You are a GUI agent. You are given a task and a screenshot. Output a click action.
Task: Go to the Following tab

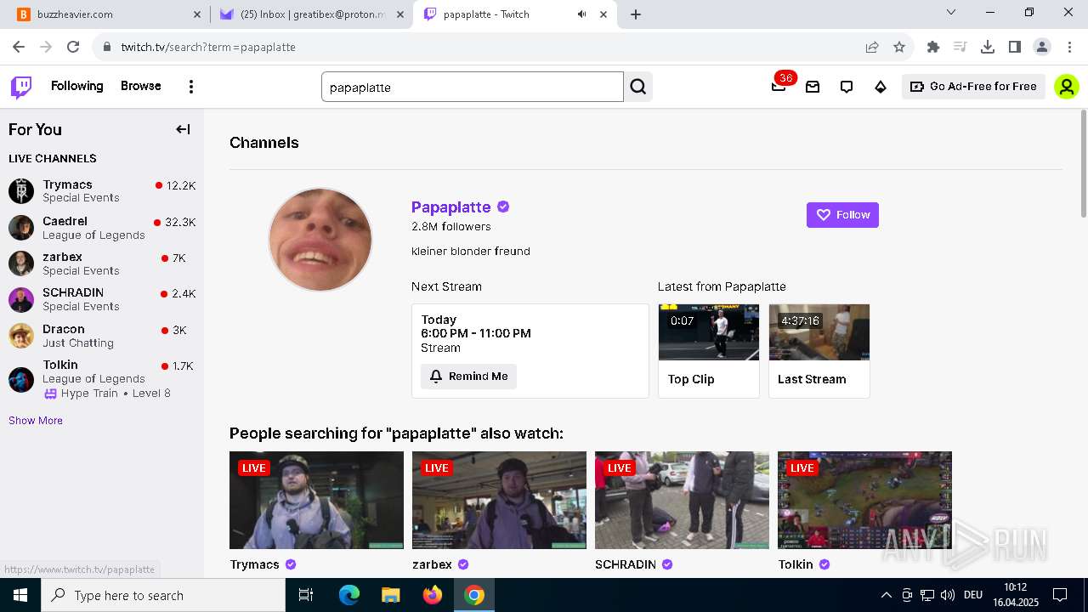(76, 86)
